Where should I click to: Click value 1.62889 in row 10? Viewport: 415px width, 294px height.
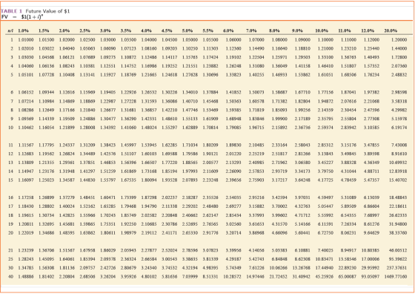click(190, 128)
